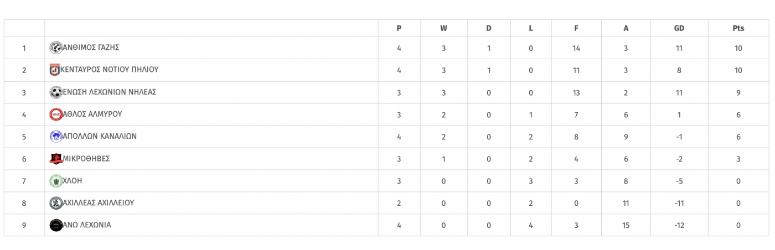775x250 pixels.
Task: Click the F goals-for column header
Action: click(576, 28)
